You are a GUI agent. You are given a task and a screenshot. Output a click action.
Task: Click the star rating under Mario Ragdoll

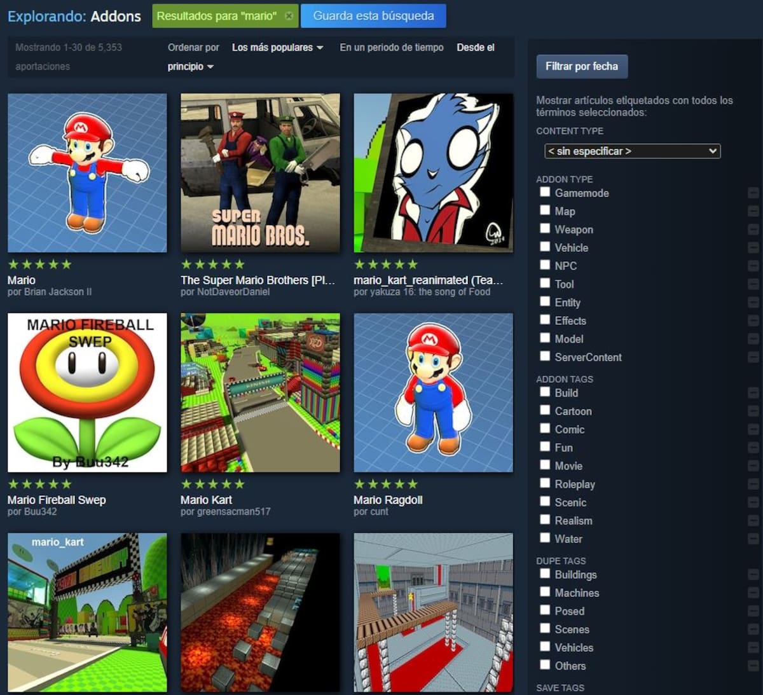point(386,484)
